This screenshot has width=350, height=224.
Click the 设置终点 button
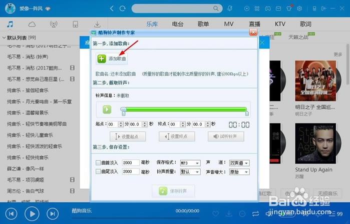177,136
